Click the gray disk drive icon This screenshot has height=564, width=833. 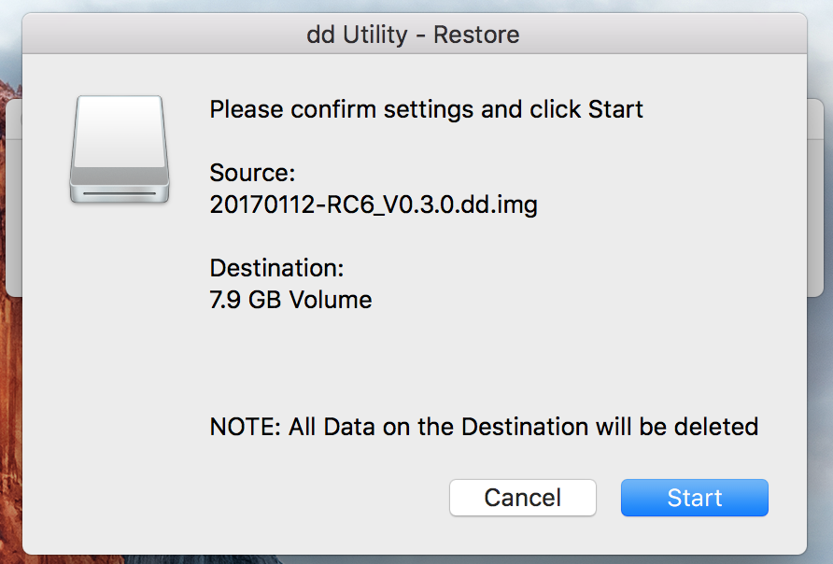click(x=119, y=149)
